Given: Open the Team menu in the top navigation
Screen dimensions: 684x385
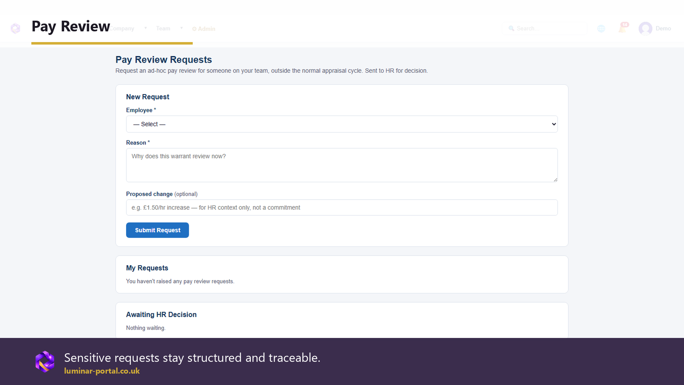Looking at the screenshot, I should point(163,29).
